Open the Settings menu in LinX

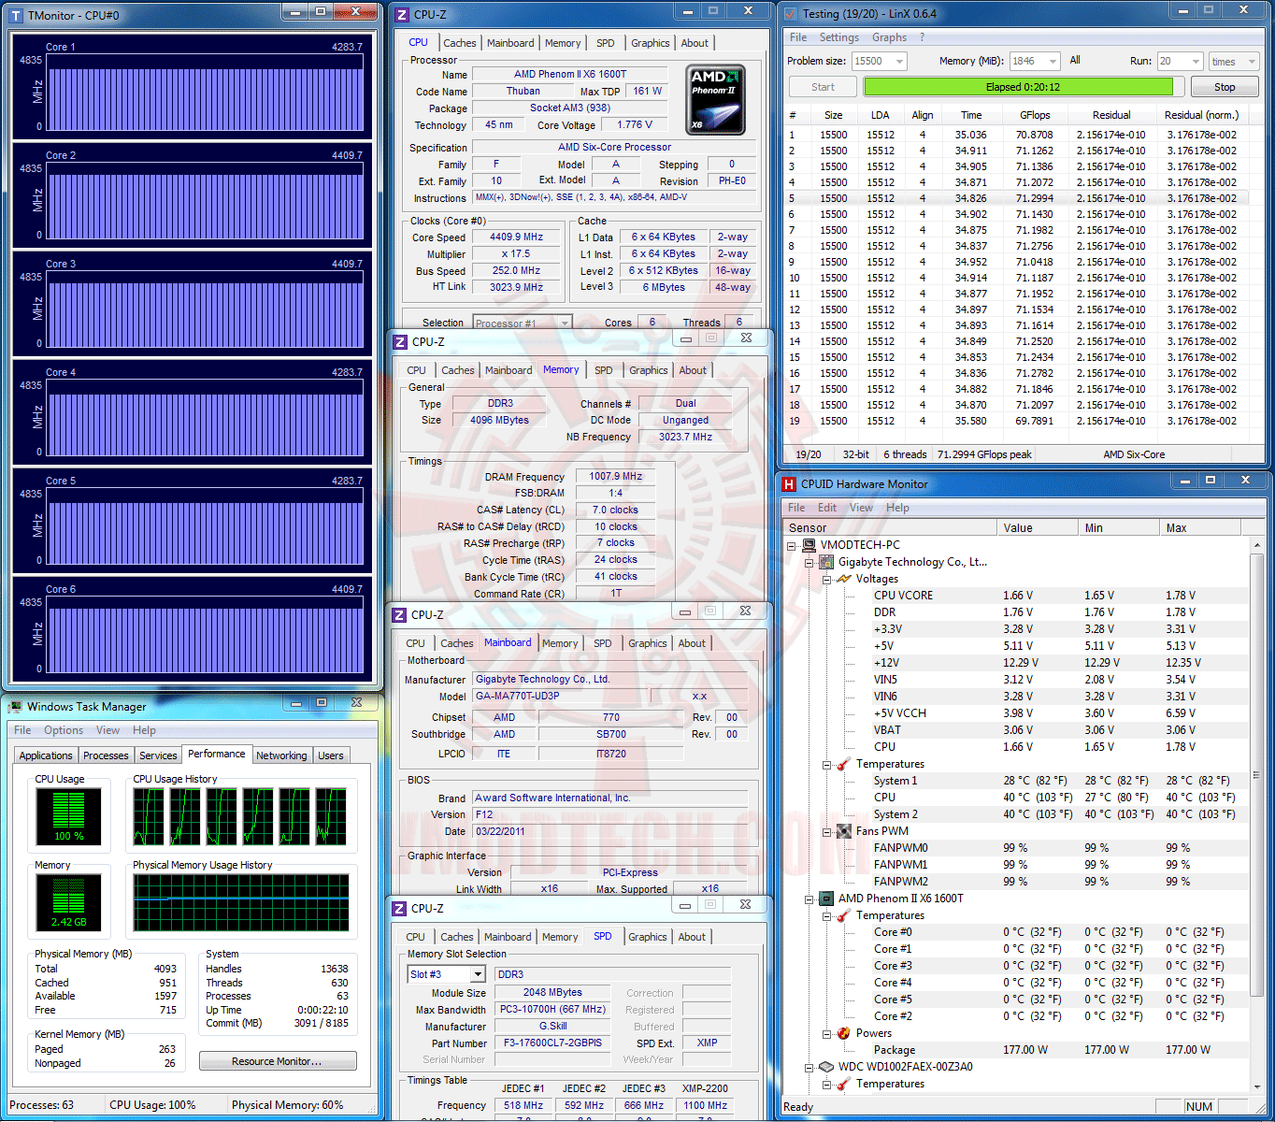tap(839, 37)
